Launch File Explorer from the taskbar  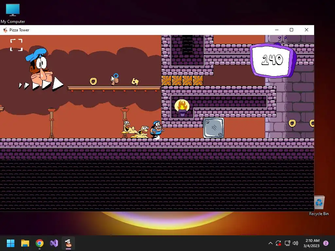[x=25, y=243]
